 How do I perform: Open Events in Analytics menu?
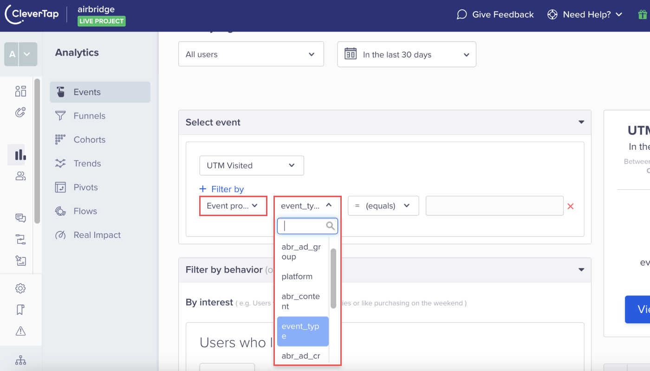[100, 92]
